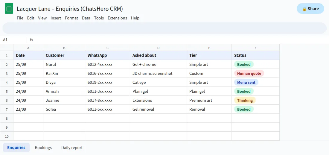329x155 pixels.
Task: Switch to the Enquiries sheet tab
Action: (x=16, y=148)
